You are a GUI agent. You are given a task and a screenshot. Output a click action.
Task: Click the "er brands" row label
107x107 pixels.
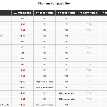[4, 105]
